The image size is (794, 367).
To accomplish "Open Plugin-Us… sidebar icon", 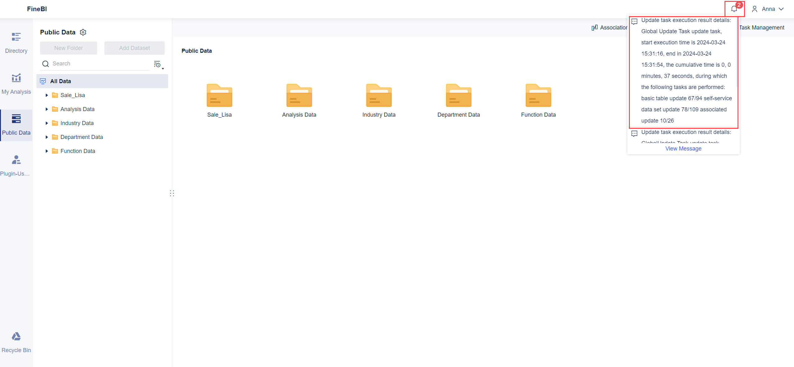I will tap(16, 165).
